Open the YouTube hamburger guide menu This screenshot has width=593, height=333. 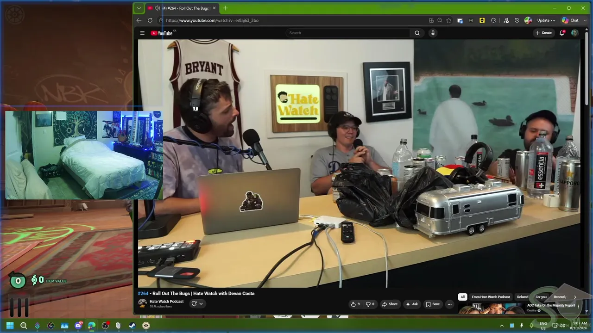tap(142, 33)
